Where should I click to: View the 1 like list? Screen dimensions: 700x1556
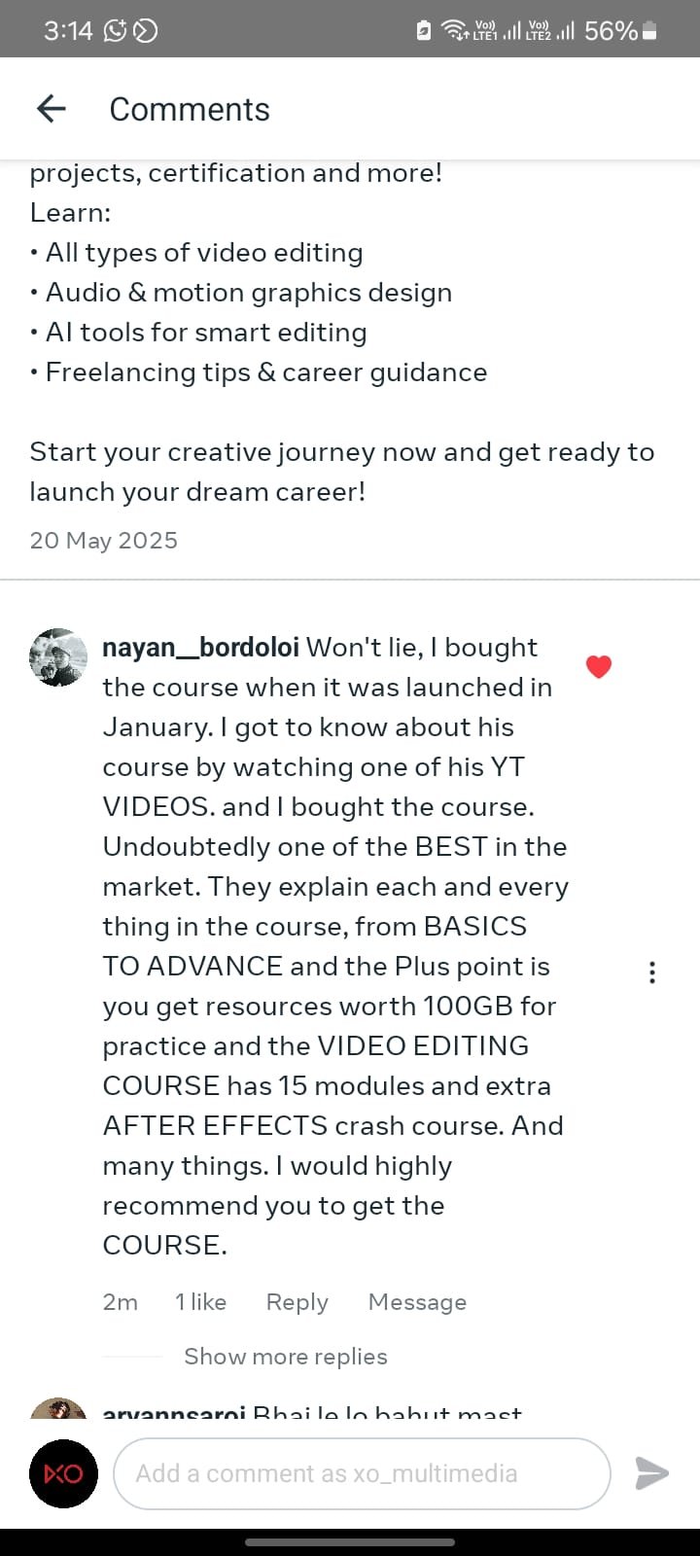click(200, 1302)
